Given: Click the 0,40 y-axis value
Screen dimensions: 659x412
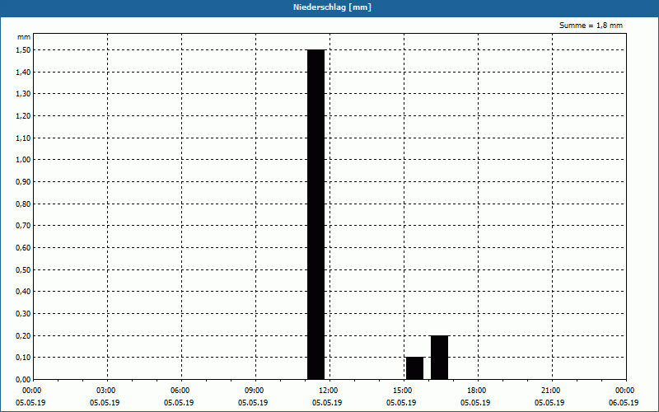Looking at the screenshot, I should [23, 292].
